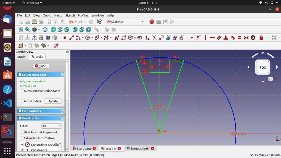Open the circle tool dropdown arrow
This screenshot has width=281, height=158.
click(92, 38)
